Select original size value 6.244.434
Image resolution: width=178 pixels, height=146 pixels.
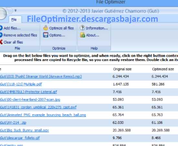121,76
